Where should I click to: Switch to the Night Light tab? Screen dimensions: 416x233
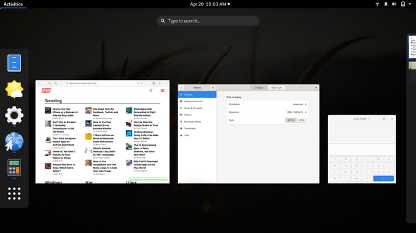(x=276, y=87)
